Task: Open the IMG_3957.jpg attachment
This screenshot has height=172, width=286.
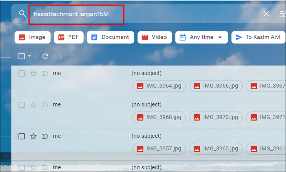Action: pos(159,149)
